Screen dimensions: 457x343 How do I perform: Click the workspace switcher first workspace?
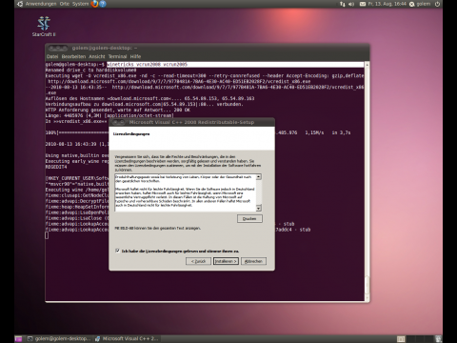click(401, 339)
